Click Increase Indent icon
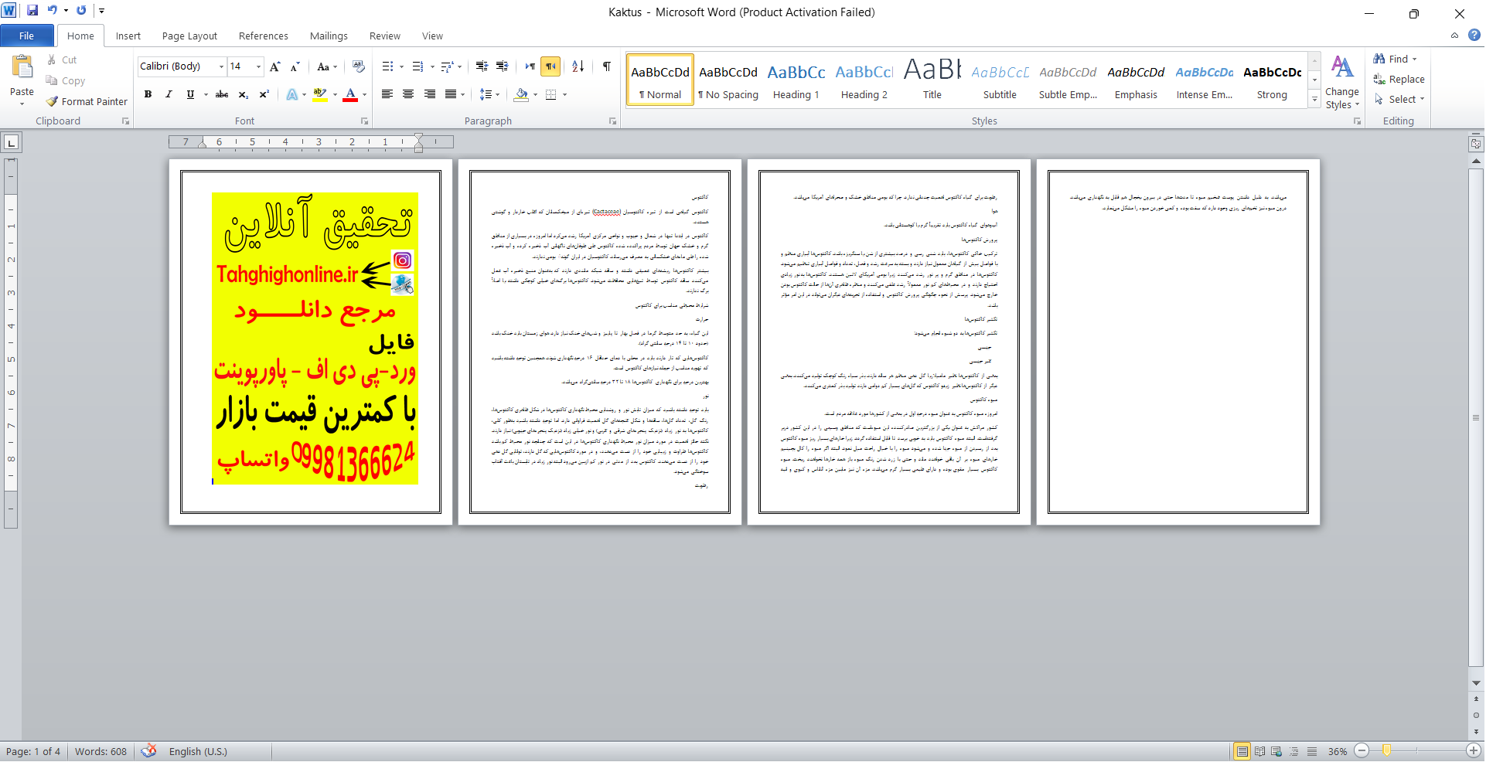 point(502,66)
